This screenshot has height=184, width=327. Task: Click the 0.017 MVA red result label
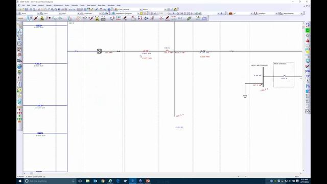pos(147,58)
